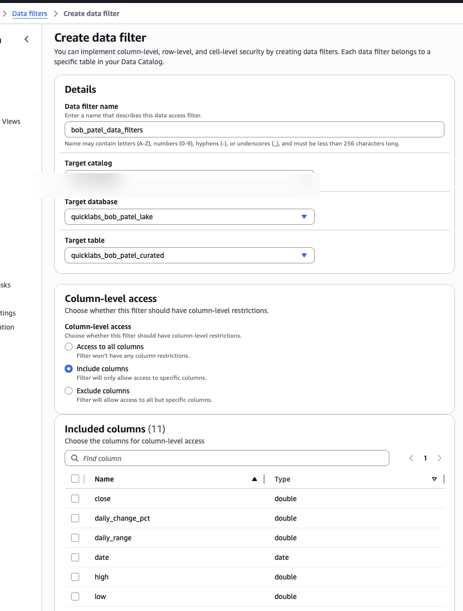463x611 pixels.
Task: Sort by Type column arrow
Action: click(x=434, y=479)
